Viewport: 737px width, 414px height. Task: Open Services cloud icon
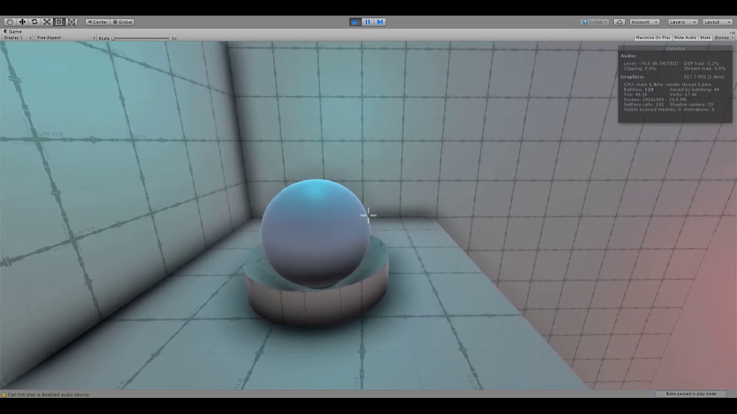[620, 22]
